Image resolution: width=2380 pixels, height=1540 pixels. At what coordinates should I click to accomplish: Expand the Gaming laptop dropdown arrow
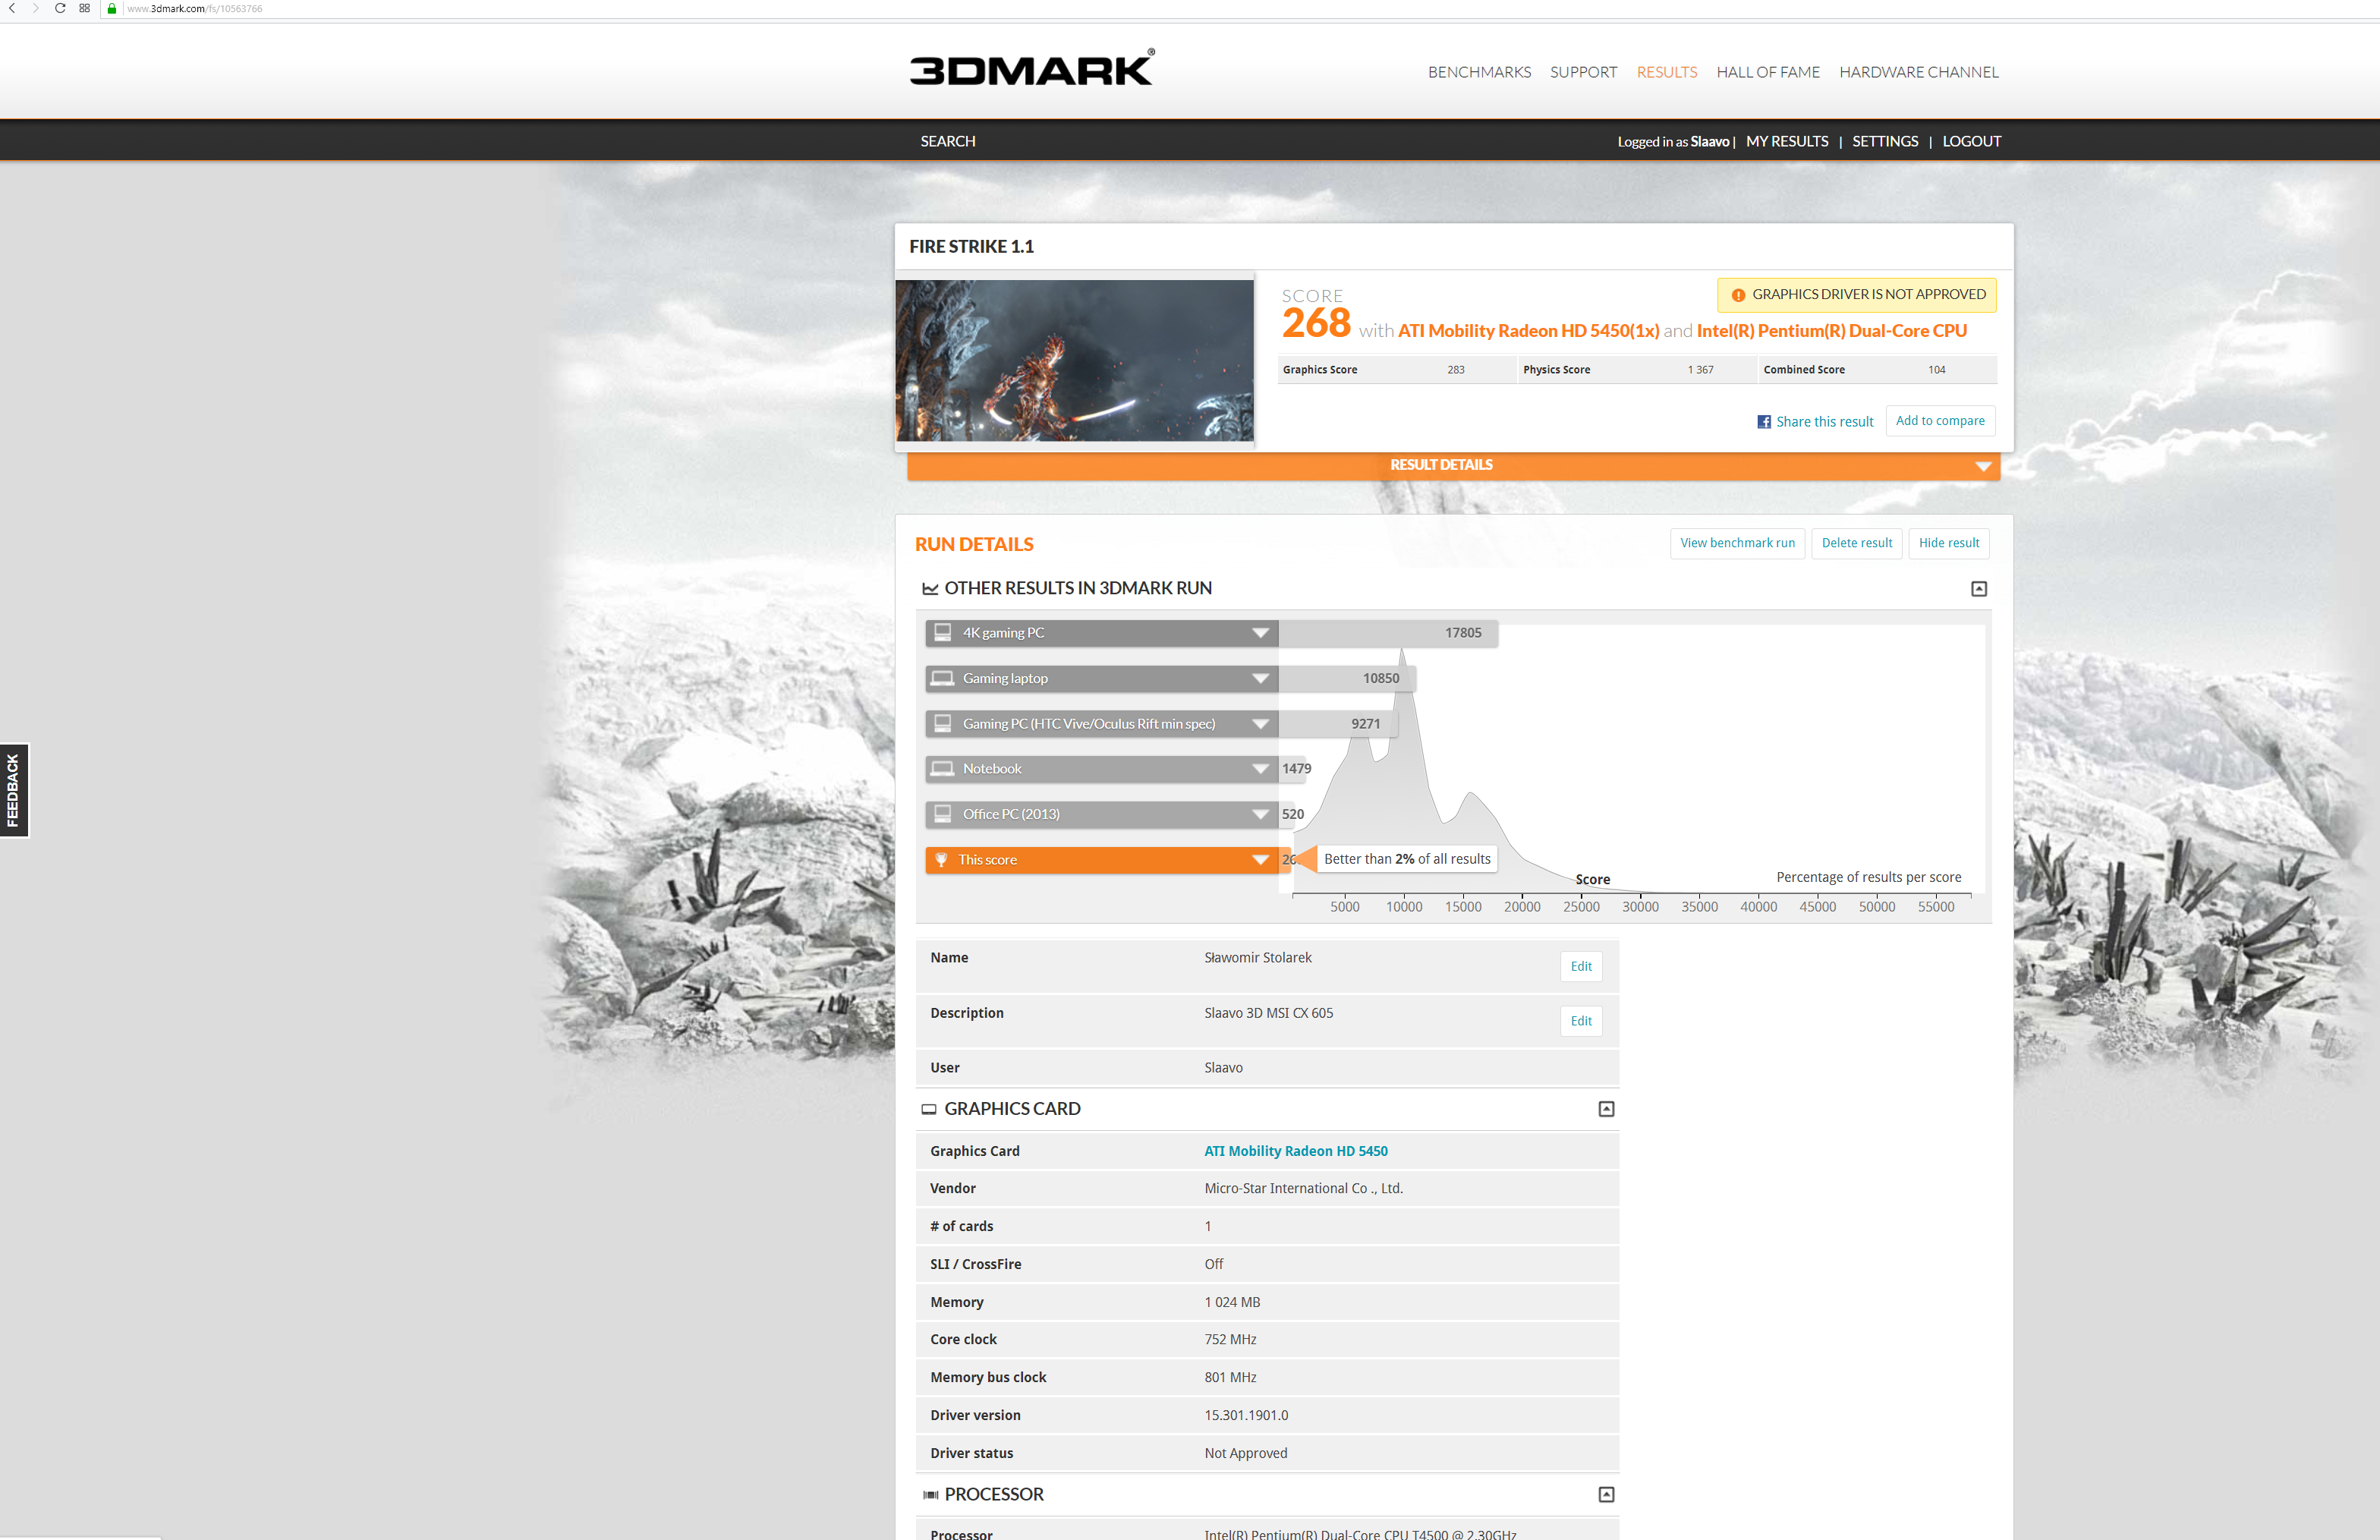point(1260,679)
